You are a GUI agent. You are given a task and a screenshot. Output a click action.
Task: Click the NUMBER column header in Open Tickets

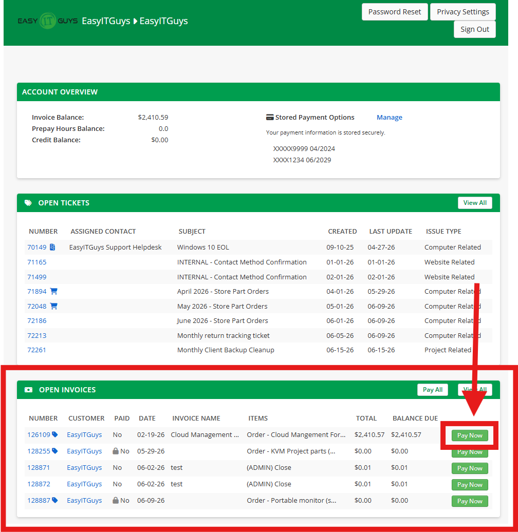coord(43,232)
